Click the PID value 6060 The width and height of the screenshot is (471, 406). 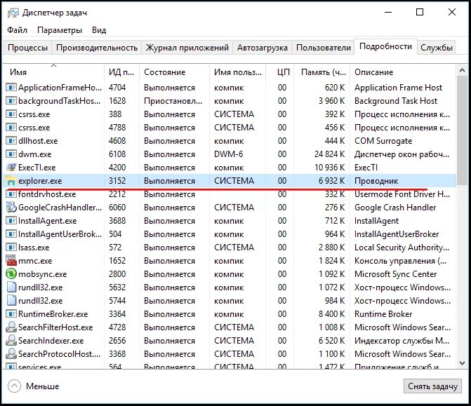click(117, 208)
